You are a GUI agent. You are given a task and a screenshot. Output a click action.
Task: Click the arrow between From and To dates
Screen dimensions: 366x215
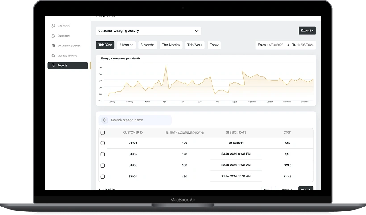click(287, 45)
